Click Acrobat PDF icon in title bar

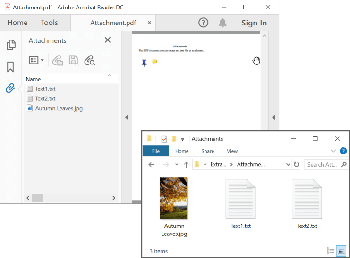click(8, 7)
